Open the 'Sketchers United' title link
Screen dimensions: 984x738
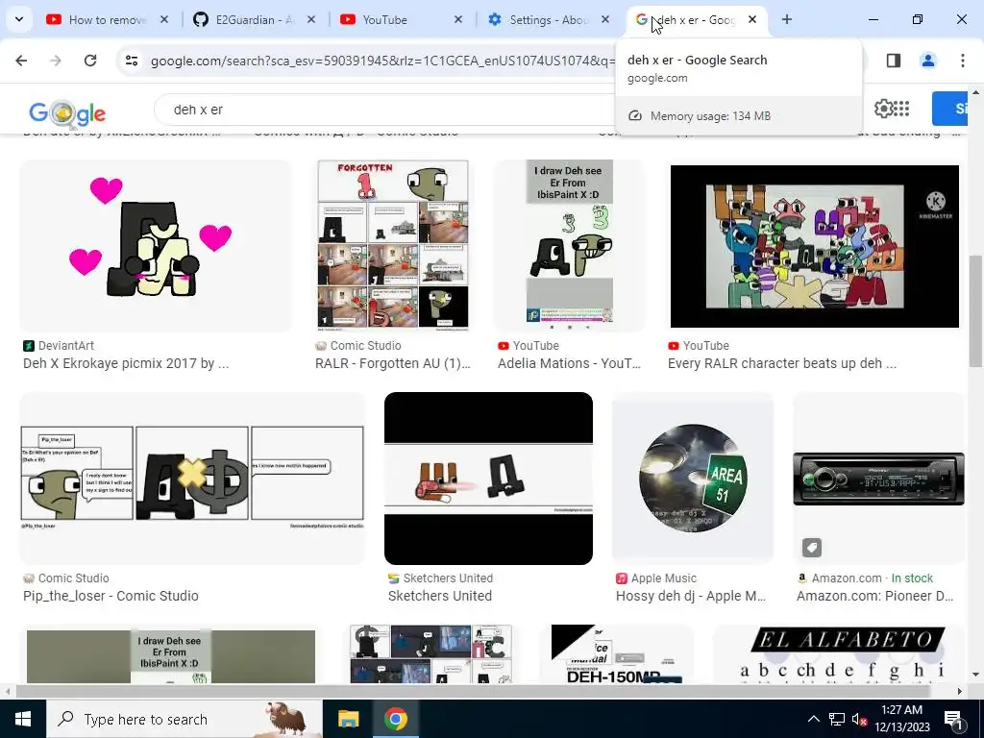coord(440,596)
